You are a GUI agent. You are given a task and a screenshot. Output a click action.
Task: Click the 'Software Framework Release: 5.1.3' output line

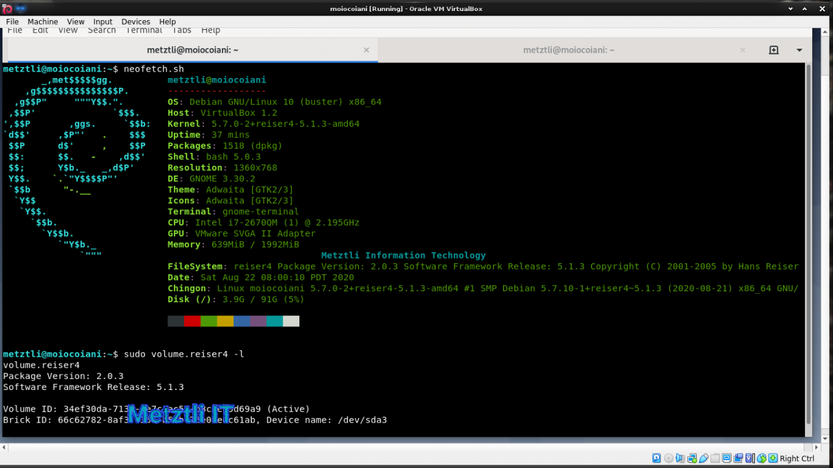tap(93, 387)
